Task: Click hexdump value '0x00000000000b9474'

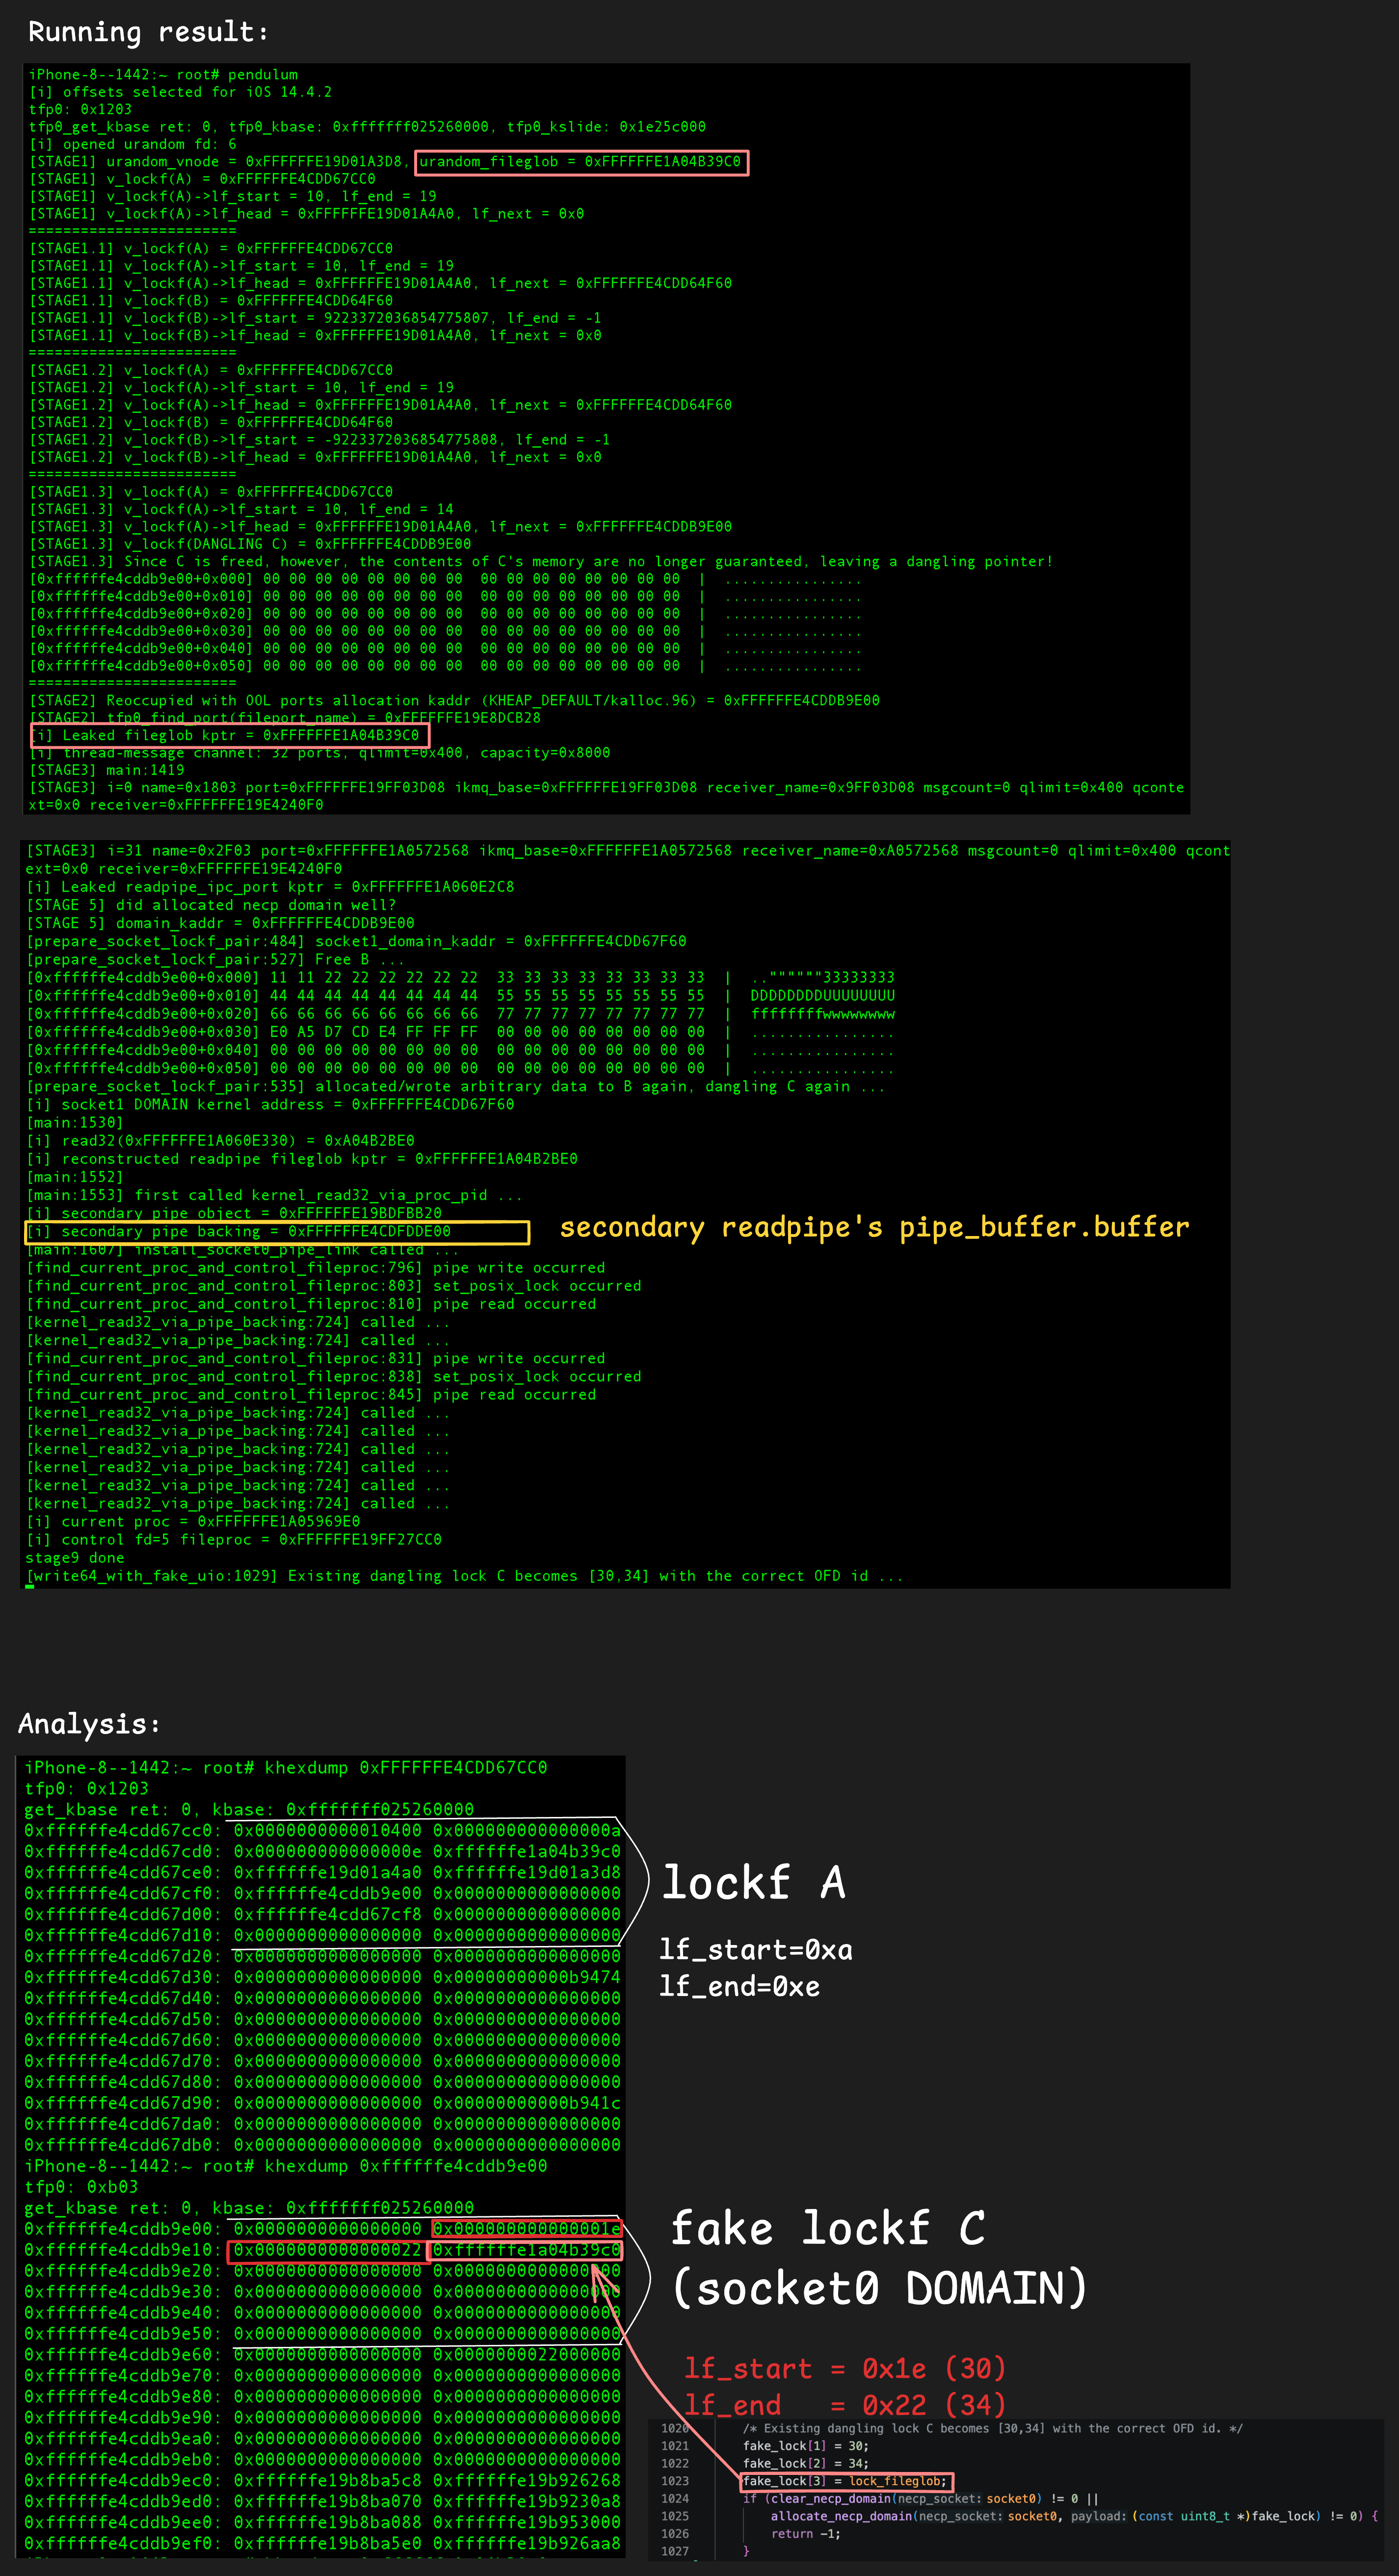Action: point(526,1977)
